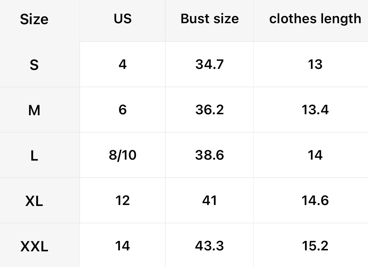Click the US column header
The width and height of the screenshot is (368, 267).
coord(123,19)
